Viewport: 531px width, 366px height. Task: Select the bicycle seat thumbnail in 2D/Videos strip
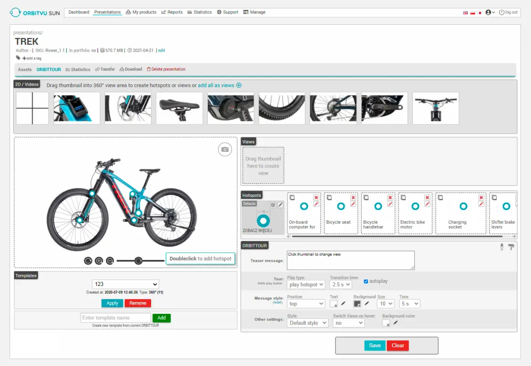pyautogui.click(x=179, y=108)
